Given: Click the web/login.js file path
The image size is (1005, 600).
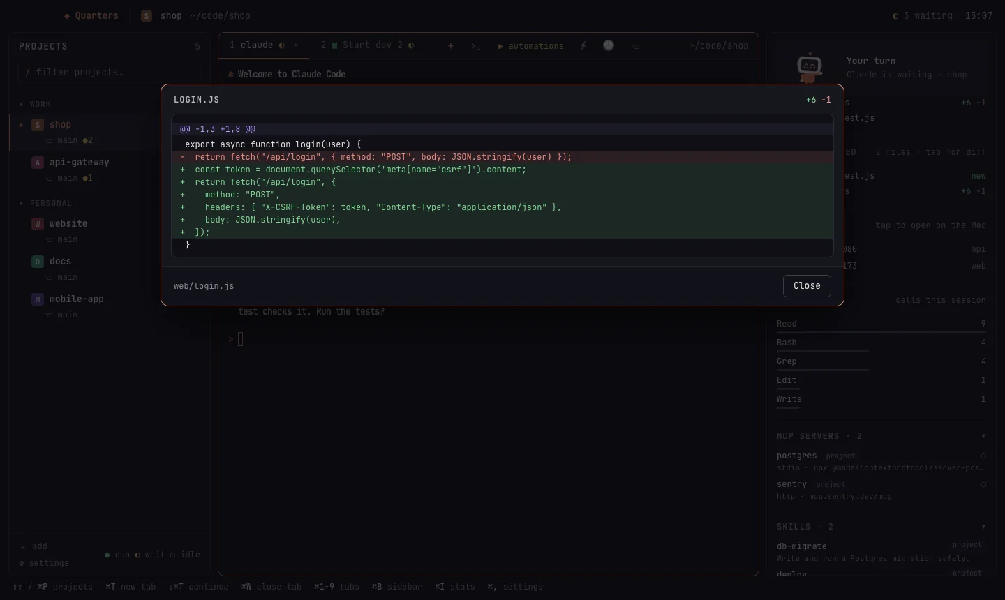Looking at the screenshot, I should coord(204,286).
